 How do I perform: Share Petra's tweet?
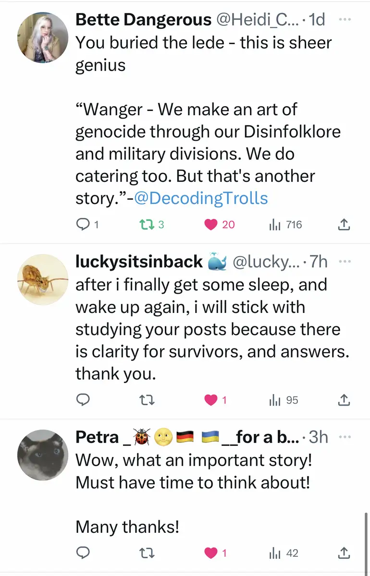click(x=345, y=553)
